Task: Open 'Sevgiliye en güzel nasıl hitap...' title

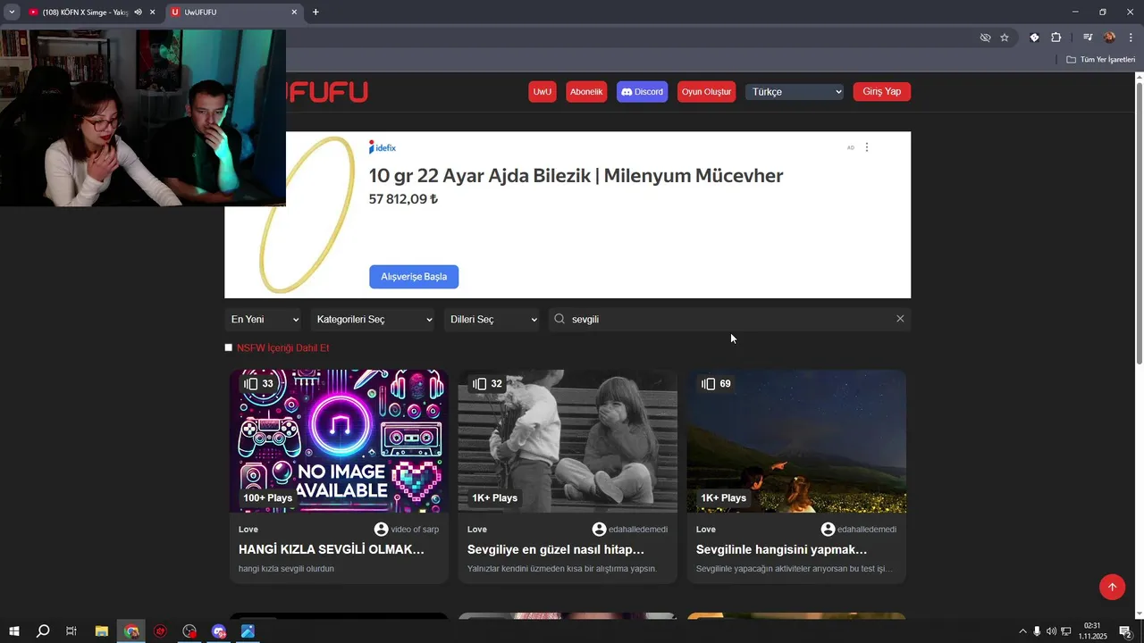Action: click(555, 549)
